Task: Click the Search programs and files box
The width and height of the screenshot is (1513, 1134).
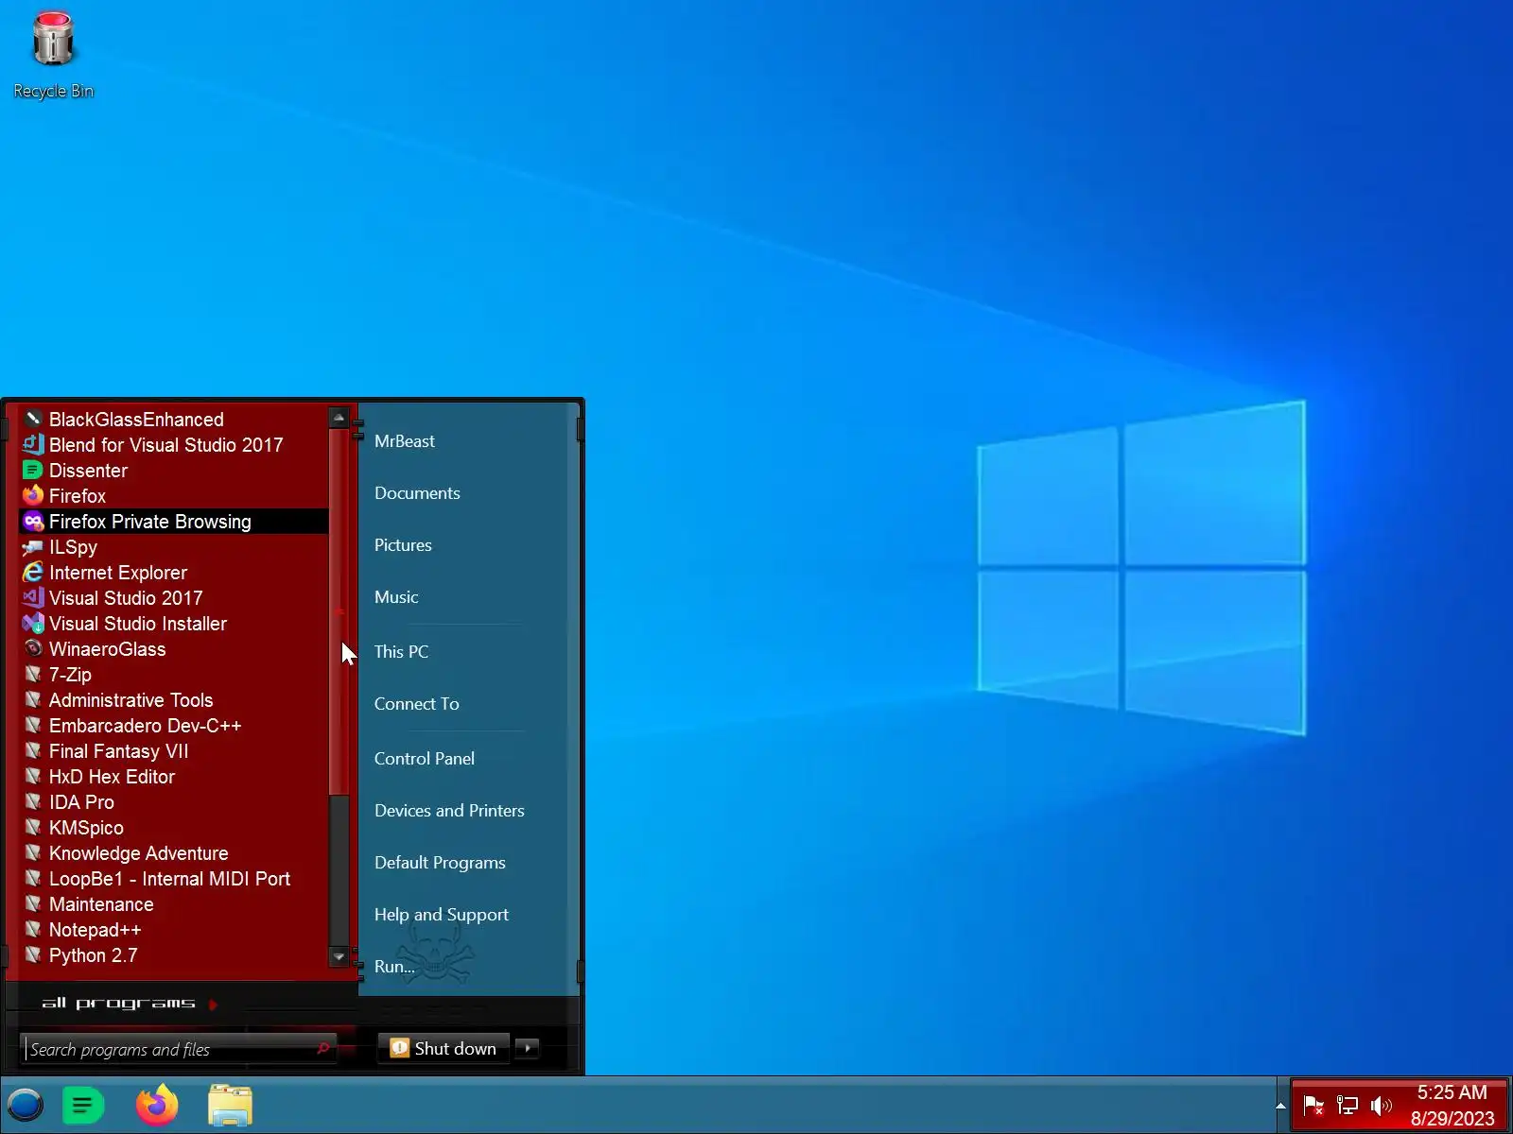Action: point(179,1049)
